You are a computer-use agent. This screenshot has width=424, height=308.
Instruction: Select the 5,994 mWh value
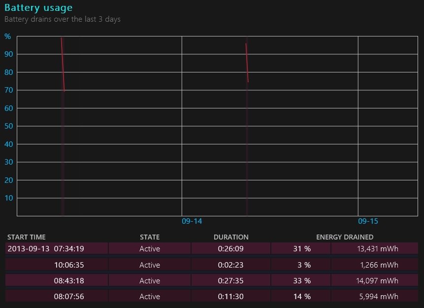(x=379, y=296)
